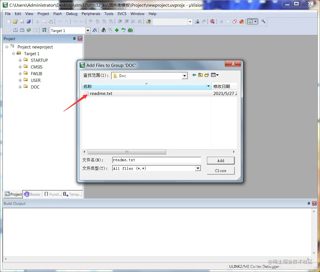Click the Batch Build icon
This screenshot has width=320, height=272.
[29, 30]
